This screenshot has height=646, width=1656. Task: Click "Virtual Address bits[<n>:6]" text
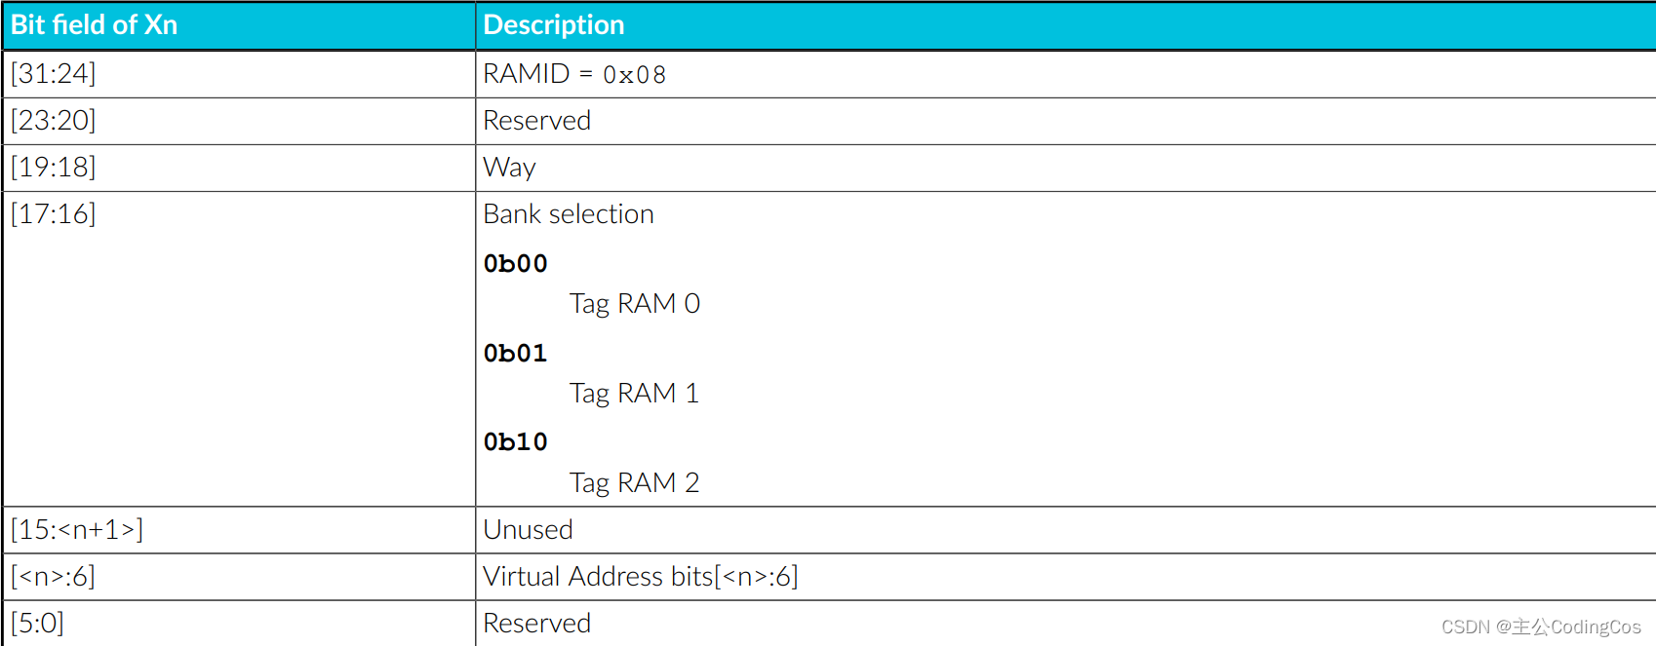pyautogui.click(x=641, y=577)
